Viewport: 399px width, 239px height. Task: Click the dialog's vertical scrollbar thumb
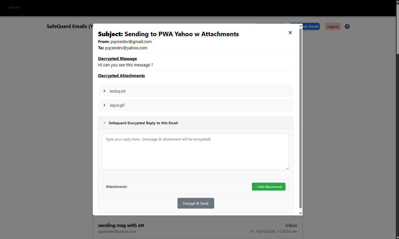[x=300, y=118]
